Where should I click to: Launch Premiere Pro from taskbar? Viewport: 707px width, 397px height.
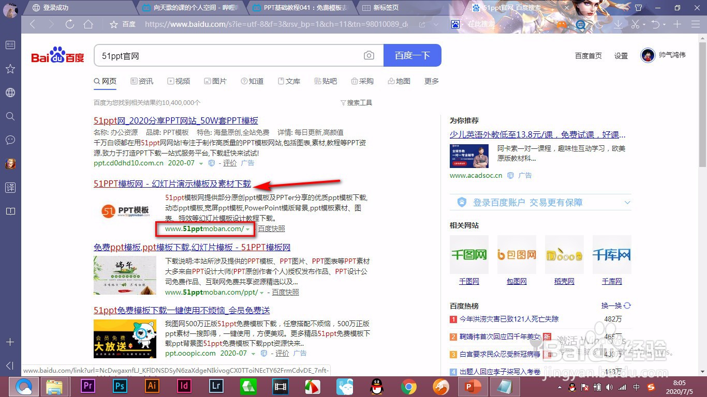(88, 386)
